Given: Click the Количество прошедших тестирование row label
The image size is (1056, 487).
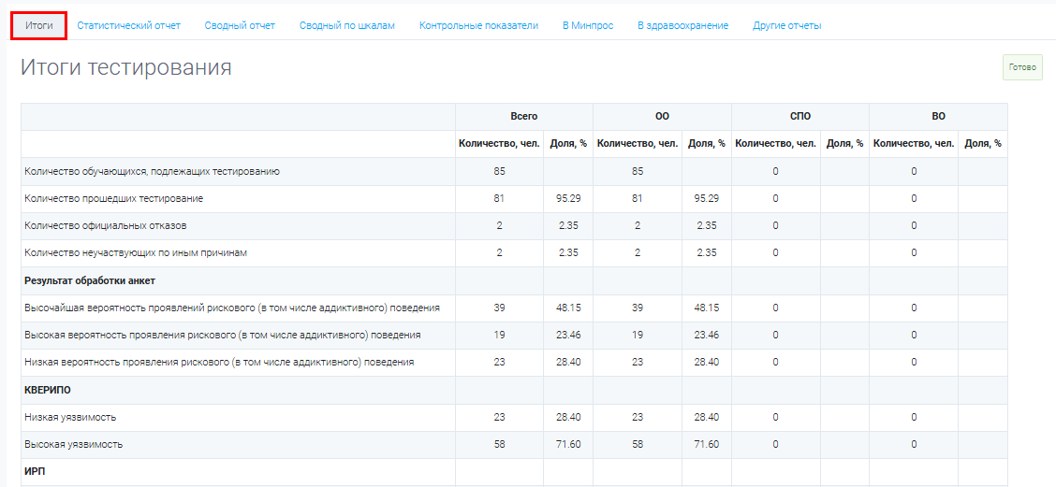Looking at the screenshot, I should click(x=114, y=198).
